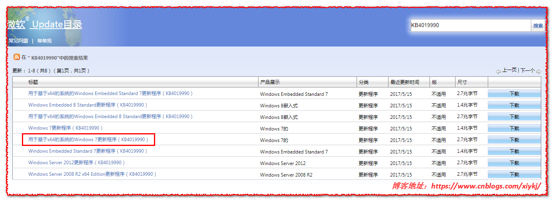This screenshot has height=202, width=554.
Task: Open Windows 7更新程序 (KB4019990) link
Action: (66, 128)
